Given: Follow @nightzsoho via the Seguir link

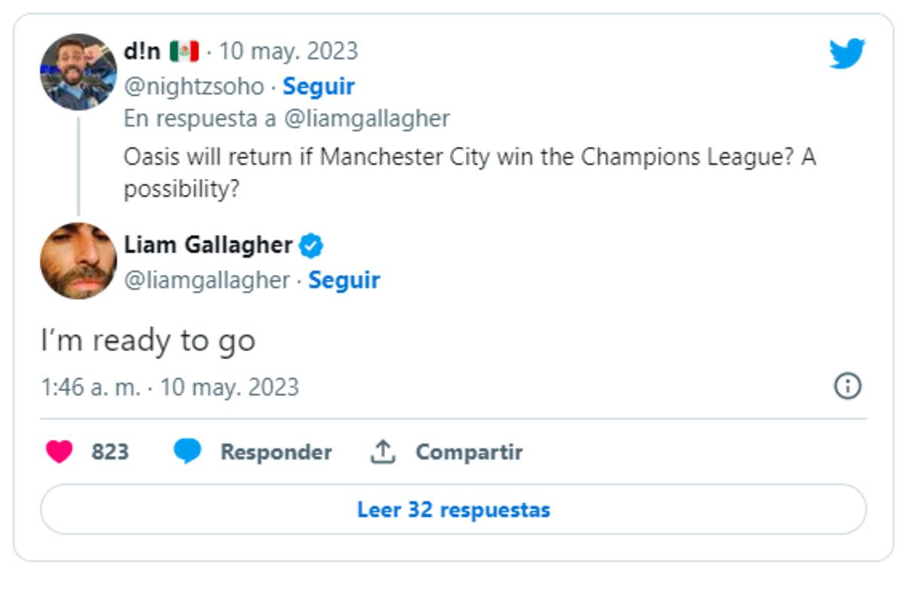Looking at the screenshot, I should (319, 86).
